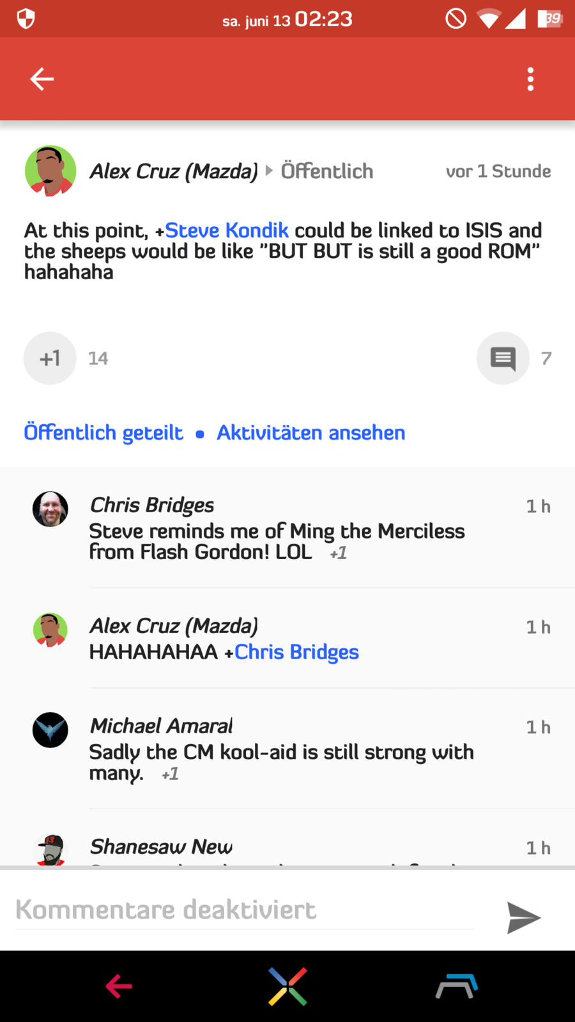
Task: Tap the +Chris Bridges mention in the comment
Action: (291, 652)
